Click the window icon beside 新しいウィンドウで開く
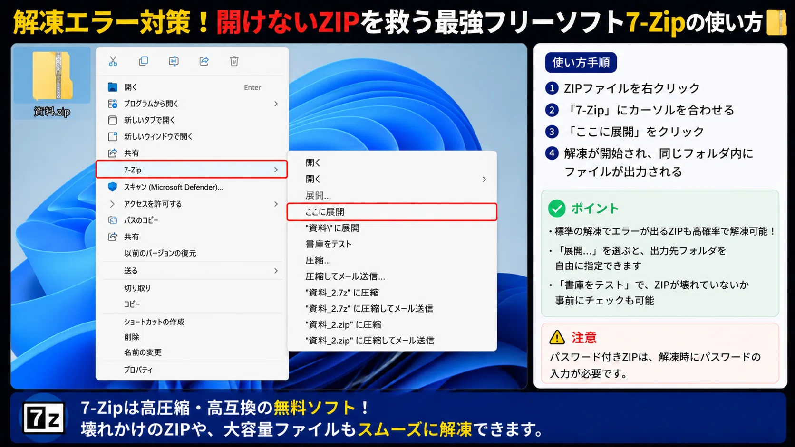The width and height of the screenshot is (795, 447). [x=113, y=136]
